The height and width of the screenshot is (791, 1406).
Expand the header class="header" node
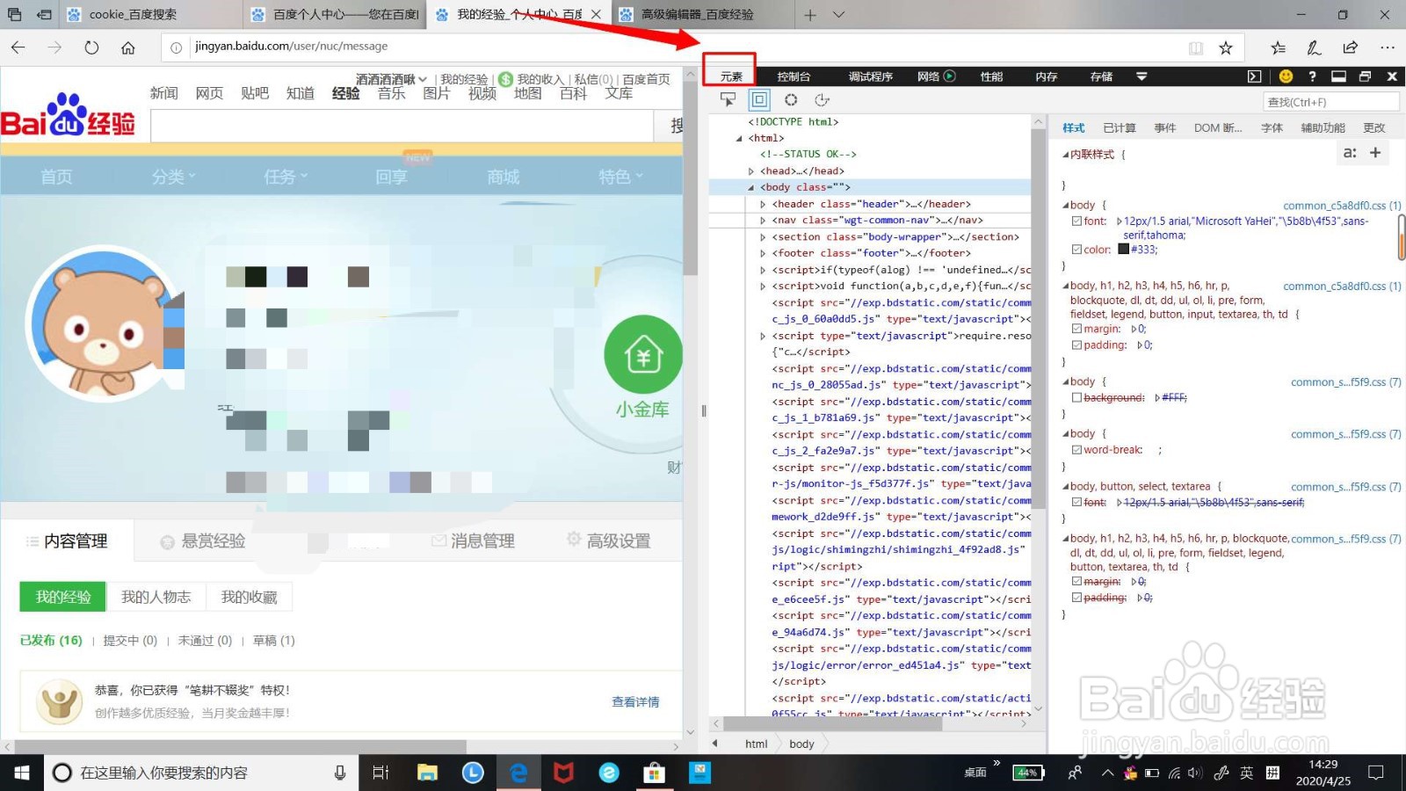pos(763,204)
